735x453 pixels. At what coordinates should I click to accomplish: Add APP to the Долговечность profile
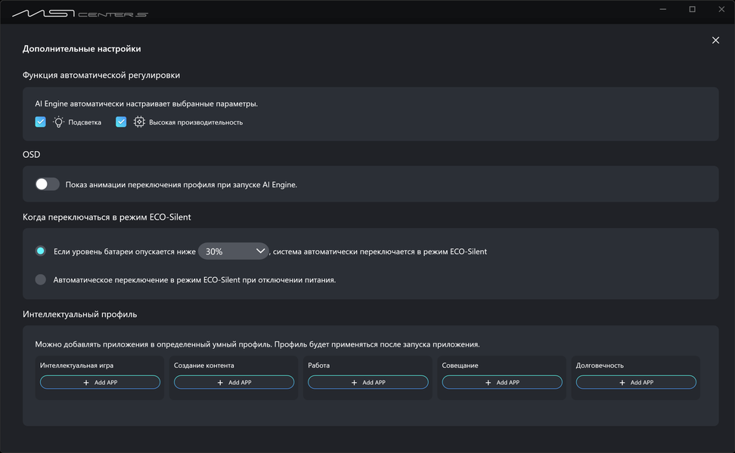[636, 383]
